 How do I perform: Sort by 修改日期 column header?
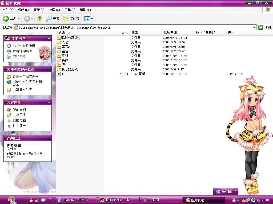pyautogui.click(x=178, y=33)
